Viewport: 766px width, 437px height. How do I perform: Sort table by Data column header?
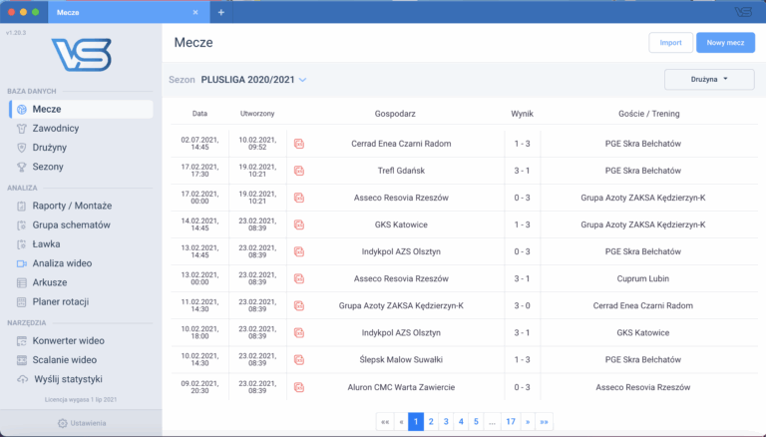pyautogui.click(x=199, y=113)
